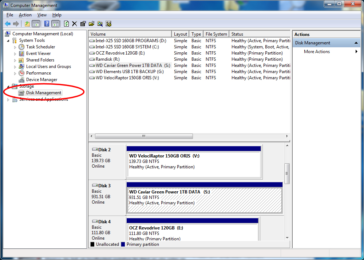Click the magnifier Explore icon in the toolbar
The width and height of the screenshot is (364, 260).
pyautogui.click(x=100, y=24)
